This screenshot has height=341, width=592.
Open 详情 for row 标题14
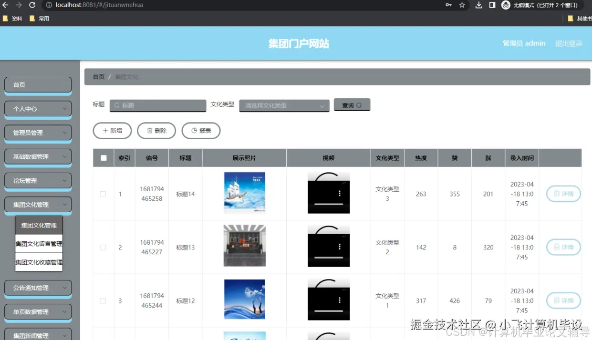pos(563,194)
